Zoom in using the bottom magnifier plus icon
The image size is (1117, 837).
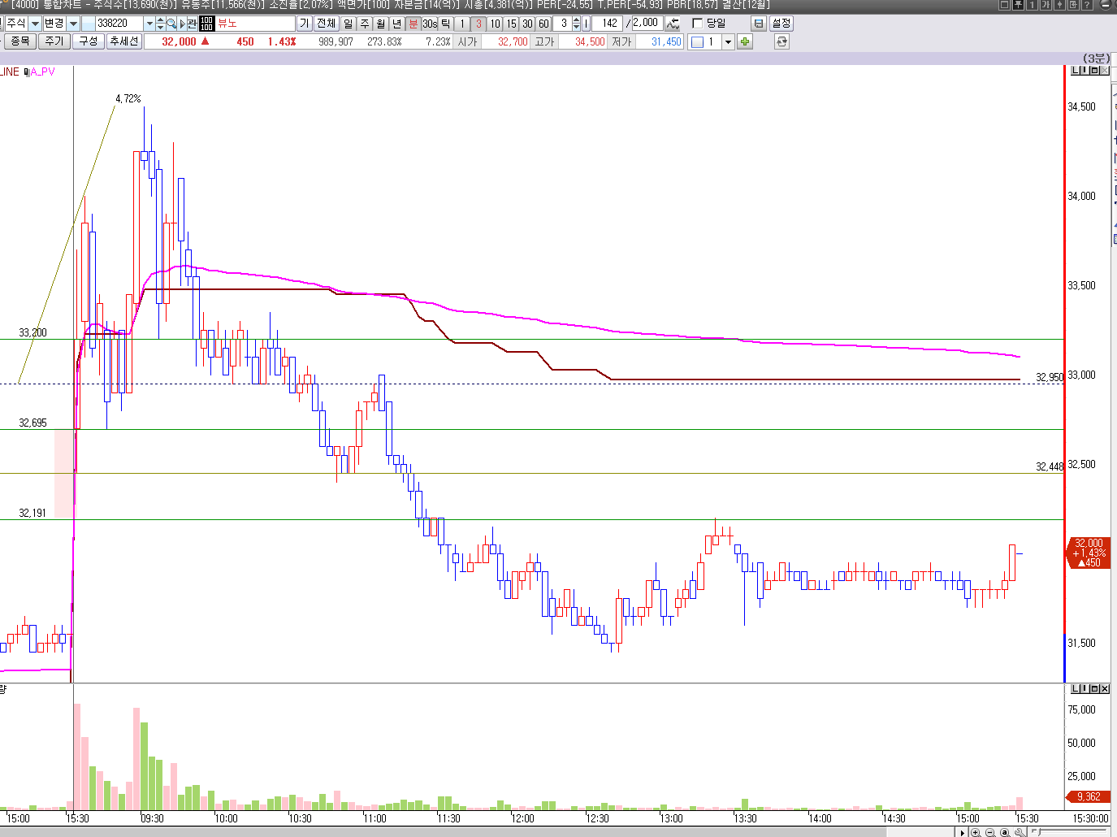(x=976, y=832)
